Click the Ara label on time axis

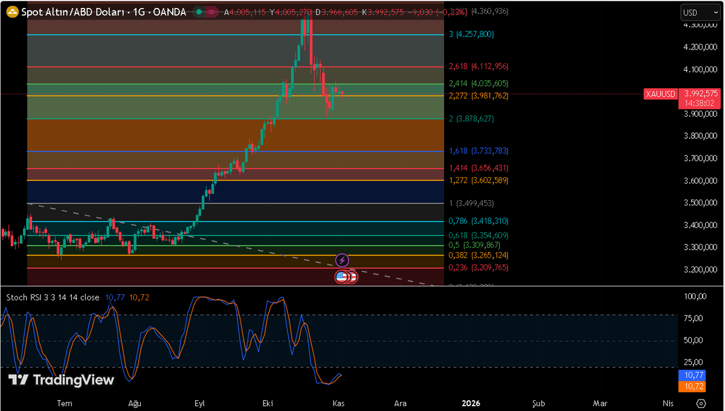400,403
